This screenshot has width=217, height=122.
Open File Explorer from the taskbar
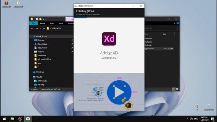coord(12,119)
